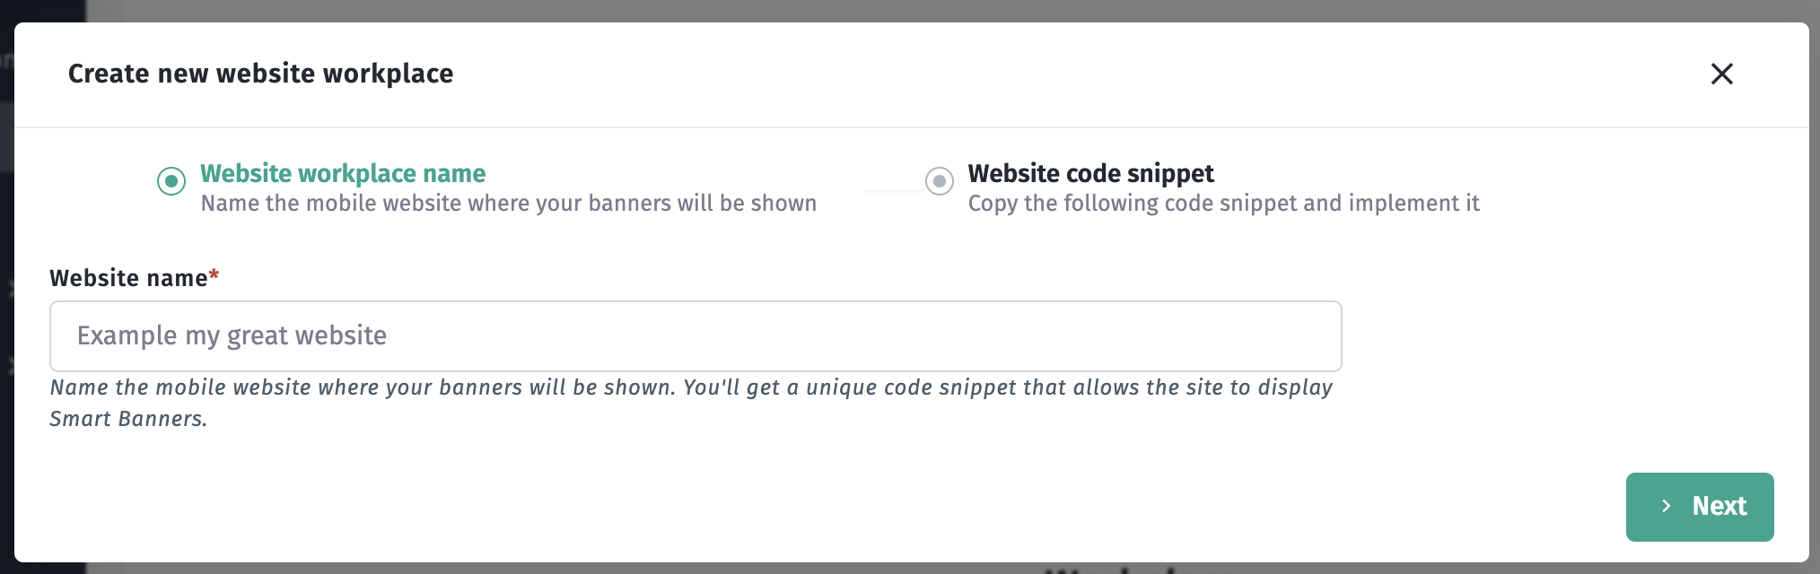Click the Website name field label
The image size is (1820, 574).
pyautogui.click(x=128, y=278)
